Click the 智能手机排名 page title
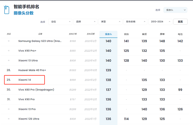Viewport: 193px width, 125px height. click(x=26, y=7)
